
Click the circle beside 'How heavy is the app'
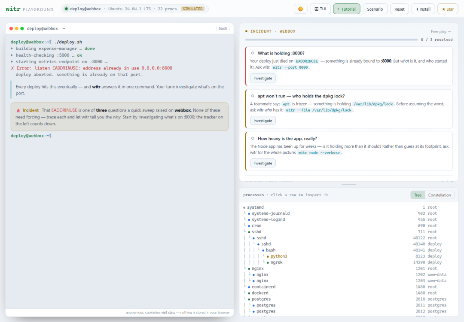click(253, 138)
